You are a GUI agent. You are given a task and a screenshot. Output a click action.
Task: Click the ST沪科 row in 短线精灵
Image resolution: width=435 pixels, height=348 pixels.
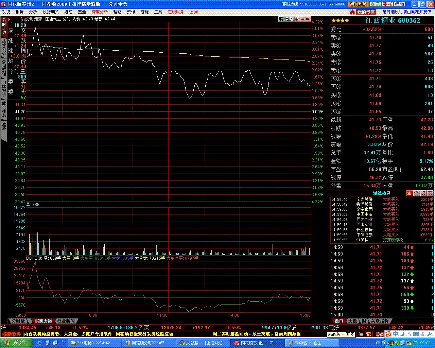(x=382, y=240)
